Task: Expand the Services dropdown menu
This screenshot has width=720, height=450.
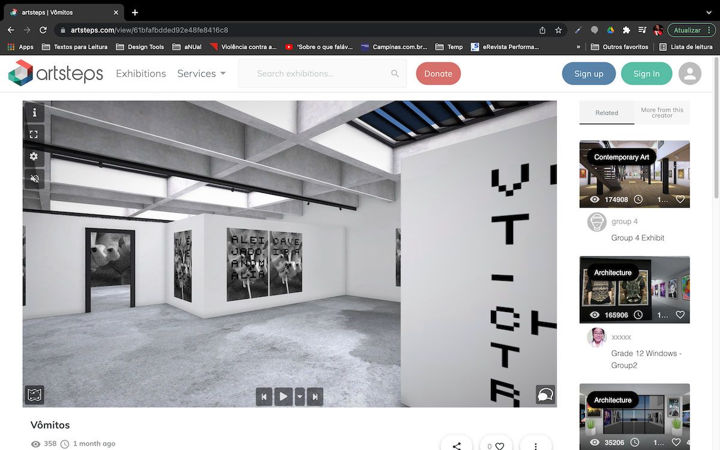Action: [202, 73]
